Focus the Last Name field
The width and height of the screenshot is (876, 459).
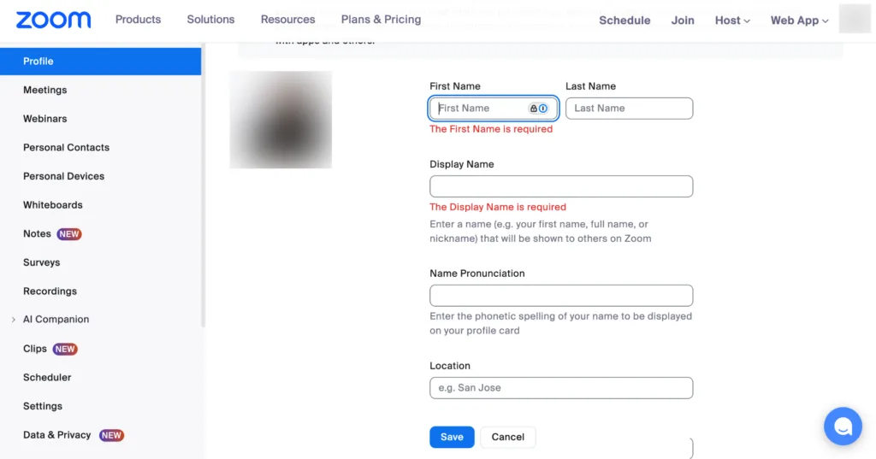point(629,109)
